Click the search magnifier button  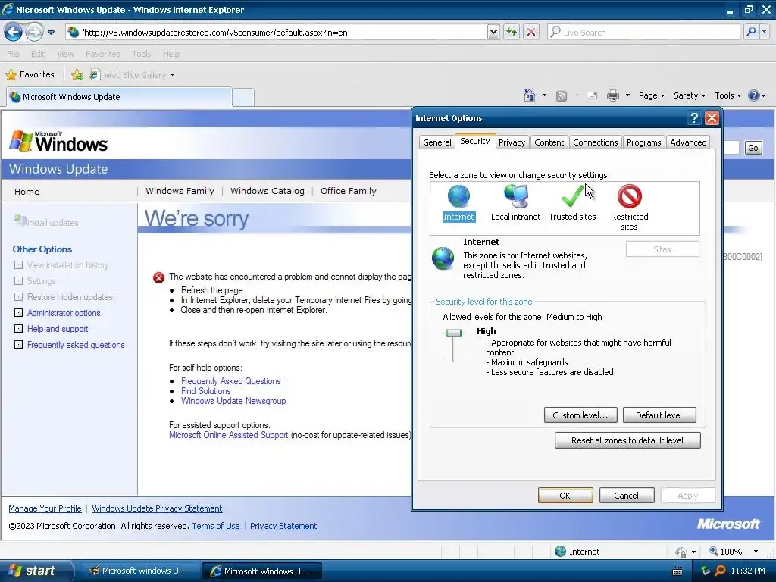751,33
